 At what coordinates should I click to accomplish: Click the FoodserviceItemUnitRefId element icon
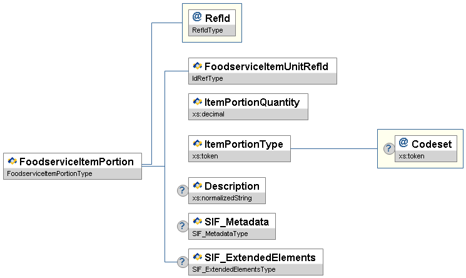click(198, 66)
